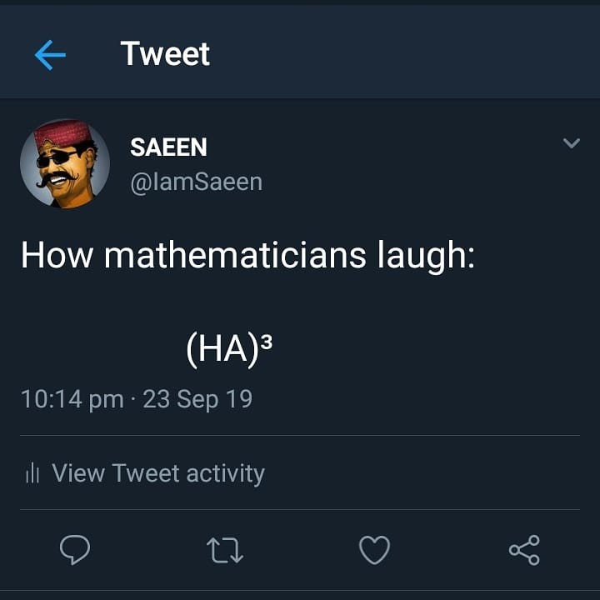Tap the word "activity" beside the analytics icon
The width and height of the screenshot is (600, 600).
[225, 473]
